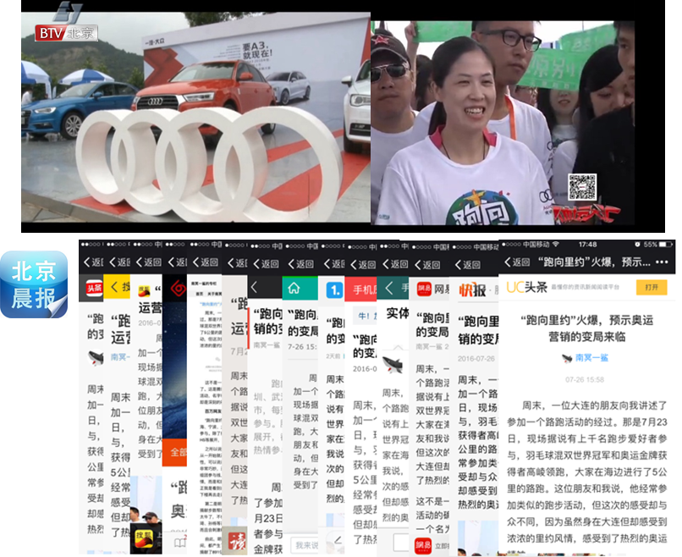Tap 返回 above the red 头条 logo

click(x=93, y=262)
